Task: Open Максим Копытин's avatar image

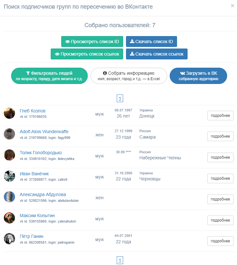Action: tap(9, 218)
